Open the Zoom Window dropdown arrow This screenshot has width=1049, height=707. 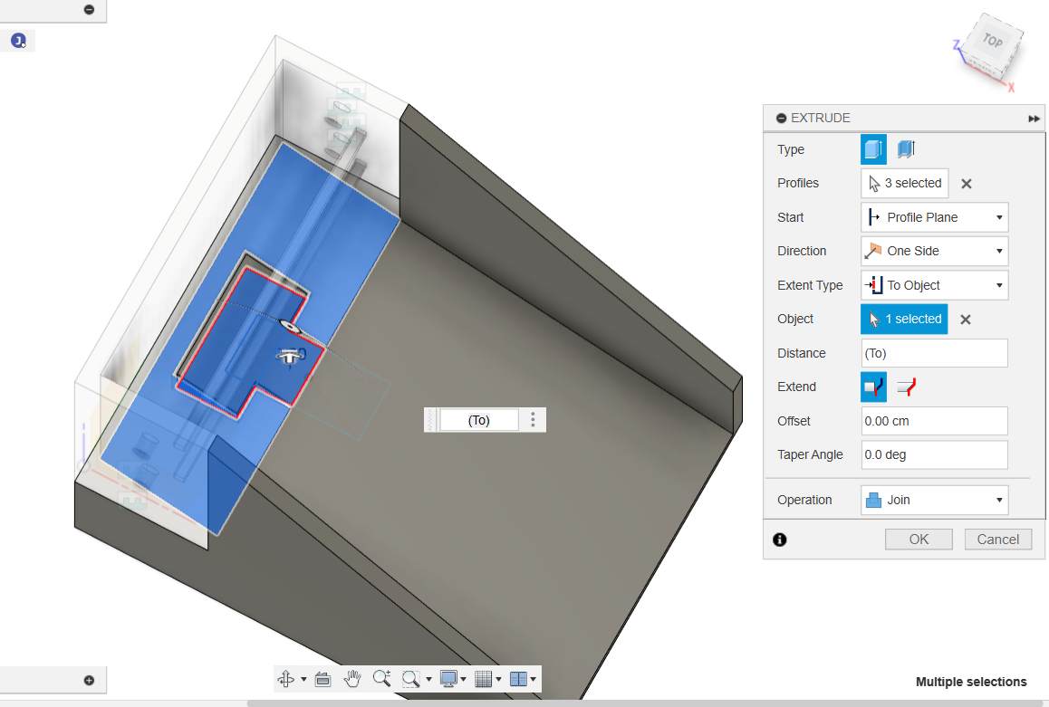point(428,680)
